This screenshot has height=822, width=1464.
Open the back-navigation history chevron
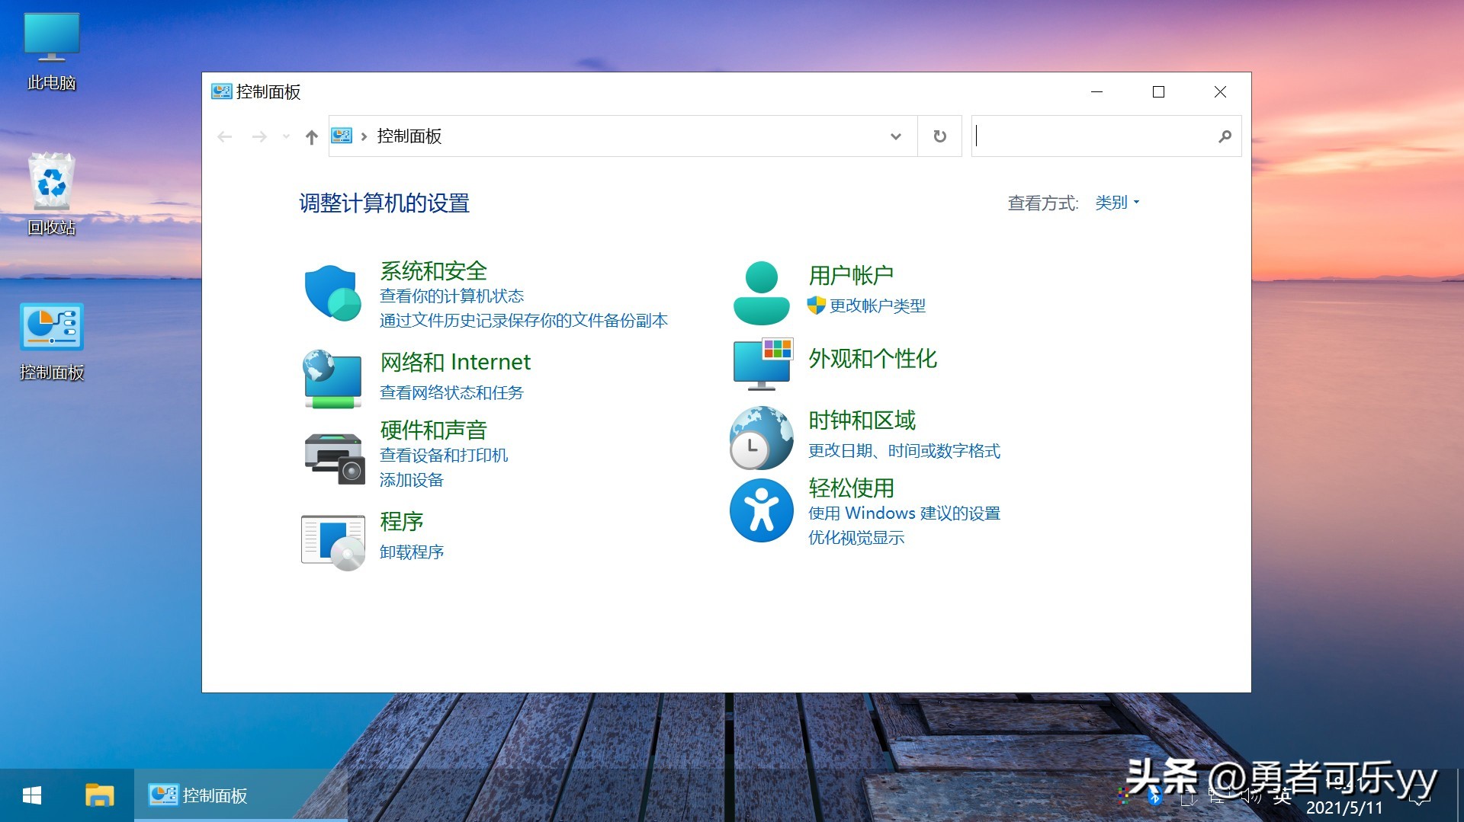[x=286, y=136]
